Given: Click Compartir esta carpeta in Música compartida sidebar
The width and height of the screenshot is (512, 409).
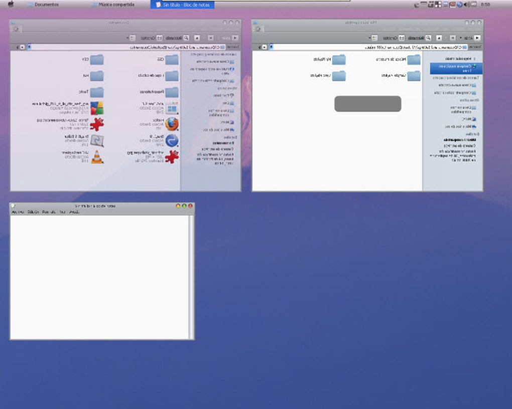Looking at the screenshot, I should click(455, 93).
